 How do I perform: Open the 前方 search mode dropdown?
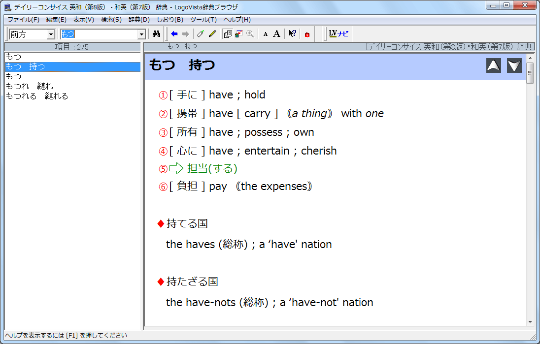(50, 34)
